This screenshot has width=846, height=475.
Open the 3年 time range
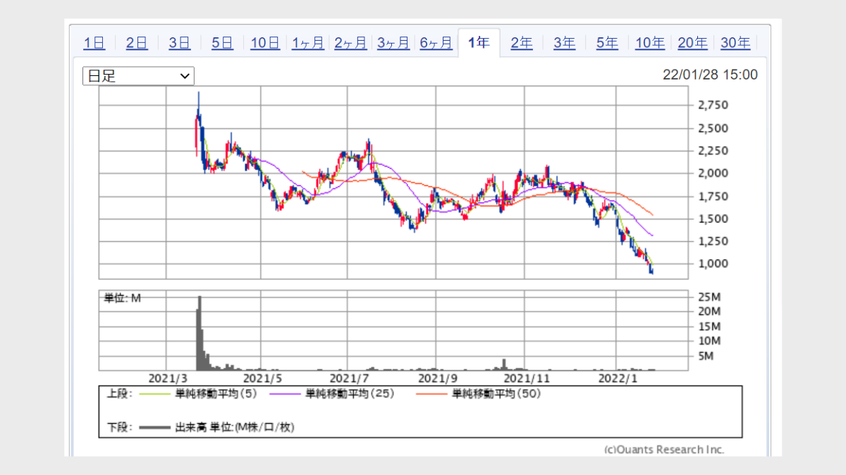[564, 43]
